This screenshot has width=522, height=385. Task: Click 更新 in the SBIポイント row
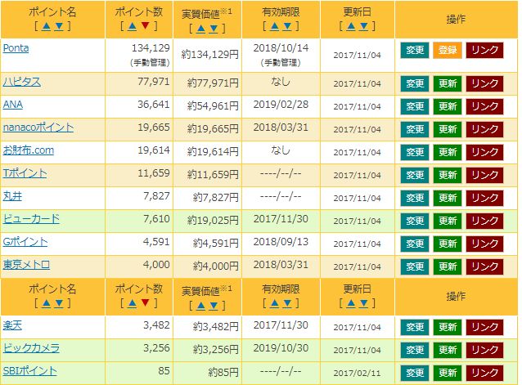point(448,373)
